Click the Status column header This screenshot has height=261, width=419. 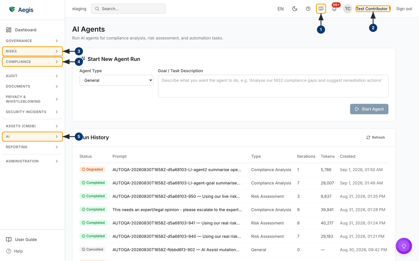(x=86, y=156)
